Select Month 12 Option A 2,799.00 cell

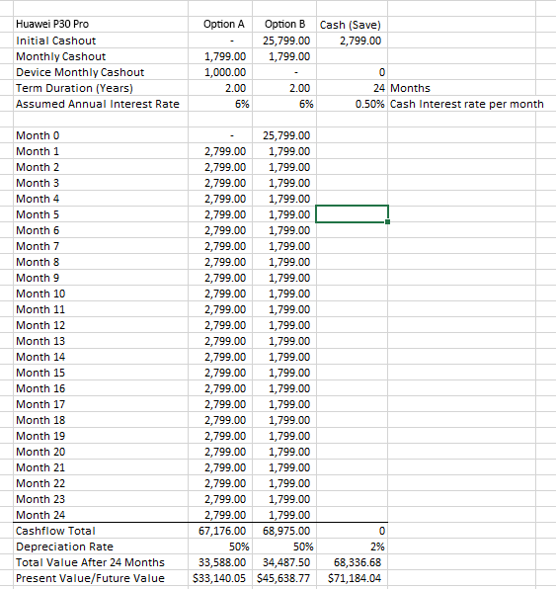point(220,325)
